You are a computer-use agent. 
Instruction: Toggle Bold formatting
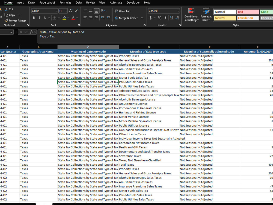coord(34,18)
